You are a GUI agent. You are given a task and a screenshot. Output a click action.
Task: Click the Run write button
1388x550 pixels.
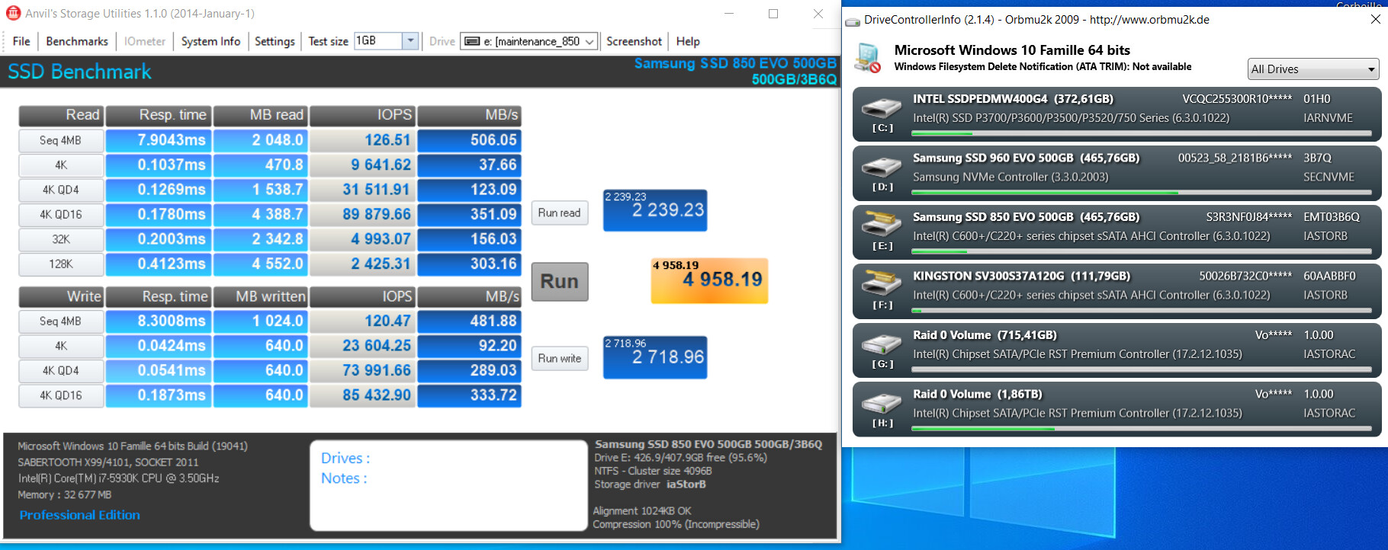pyautogui.click(x=559, y=358)
